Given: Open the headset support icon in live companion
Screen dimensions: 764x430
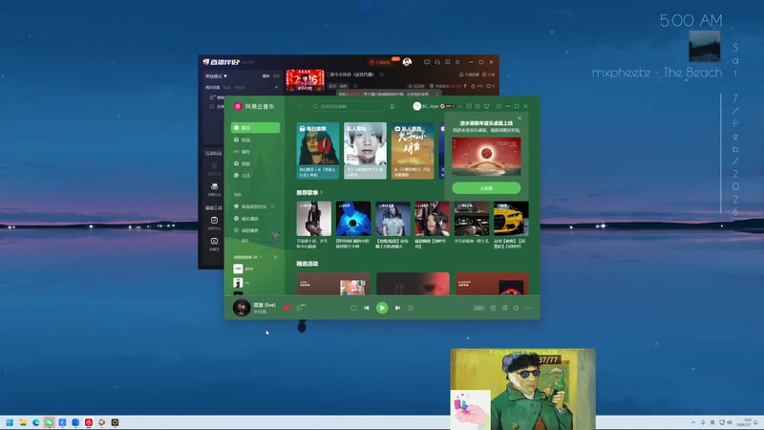Looking at the screenshot, I should tap(437, 62).
